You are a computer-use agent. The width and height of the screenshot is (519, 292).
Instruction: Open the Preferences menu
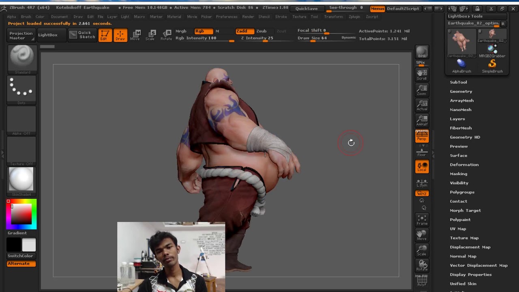tap(227, 17)
